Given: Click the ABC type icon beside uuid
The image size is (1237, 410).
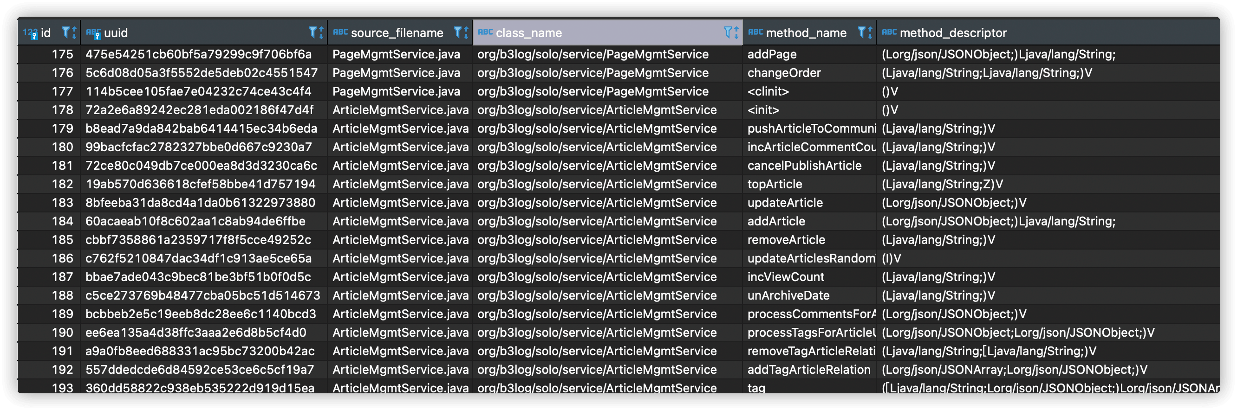Looking at the screenshot, I should click(x=93, y=33).
